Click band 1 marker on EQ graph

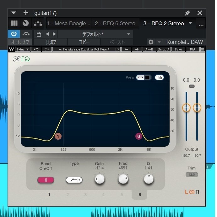point(58,136)
